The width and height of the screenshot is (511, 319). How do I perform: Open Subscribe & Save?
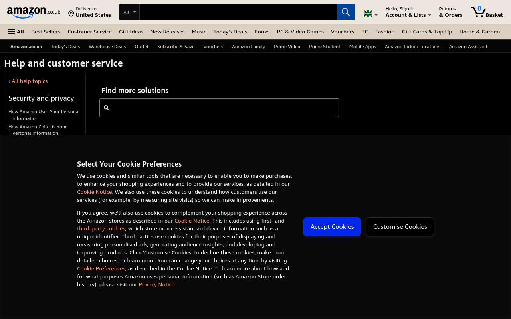point(176,47)
